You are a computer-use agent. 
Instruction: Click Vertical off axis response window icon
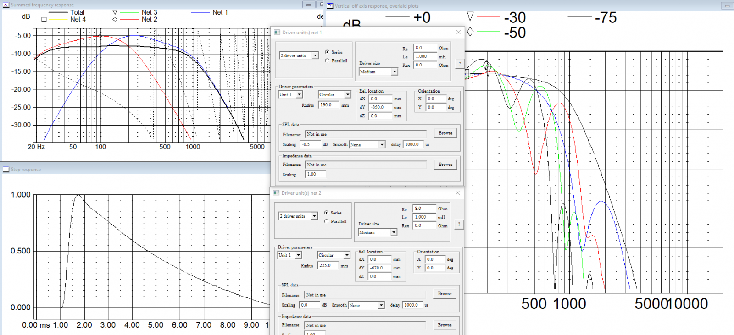coord(330,5)
